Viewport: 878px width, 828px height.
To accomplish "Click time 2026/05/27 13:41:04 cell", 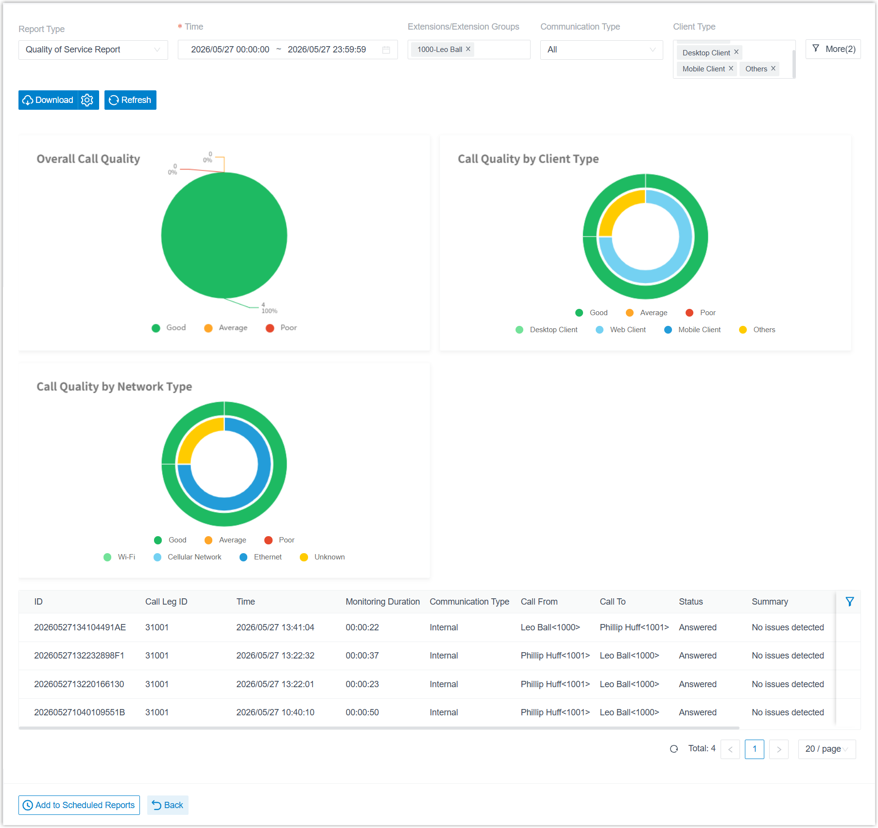I will point(275,627).
